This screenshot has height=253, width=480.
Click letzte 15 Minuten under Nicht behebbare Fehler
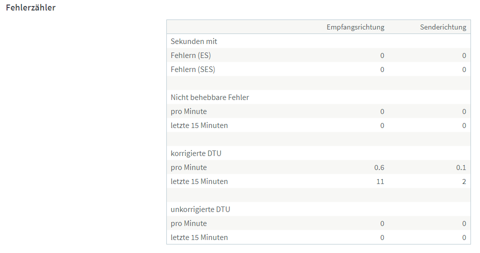(x=199, y=125)
